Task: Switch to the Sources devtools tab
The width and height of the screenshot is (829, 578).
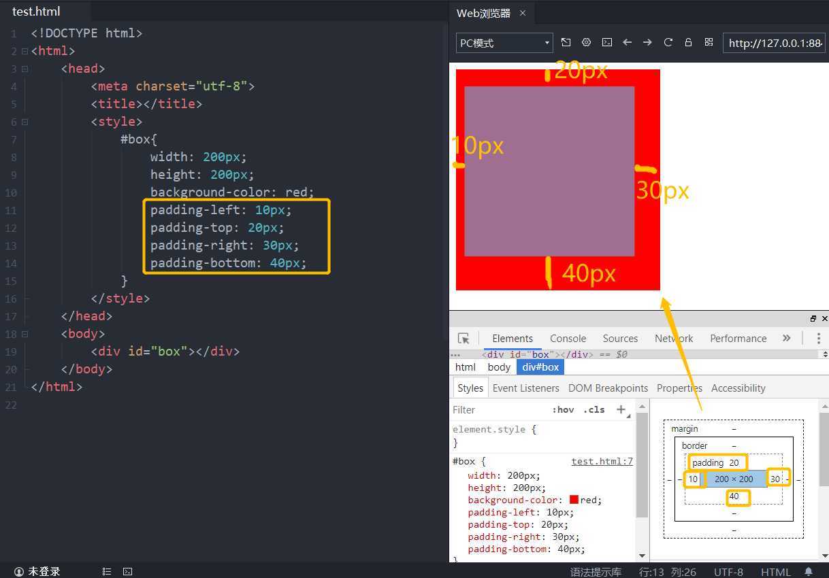Action: point(620,339)
